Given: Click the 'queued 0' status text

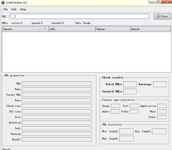Looking at the screenshot, I should (37, 23).
